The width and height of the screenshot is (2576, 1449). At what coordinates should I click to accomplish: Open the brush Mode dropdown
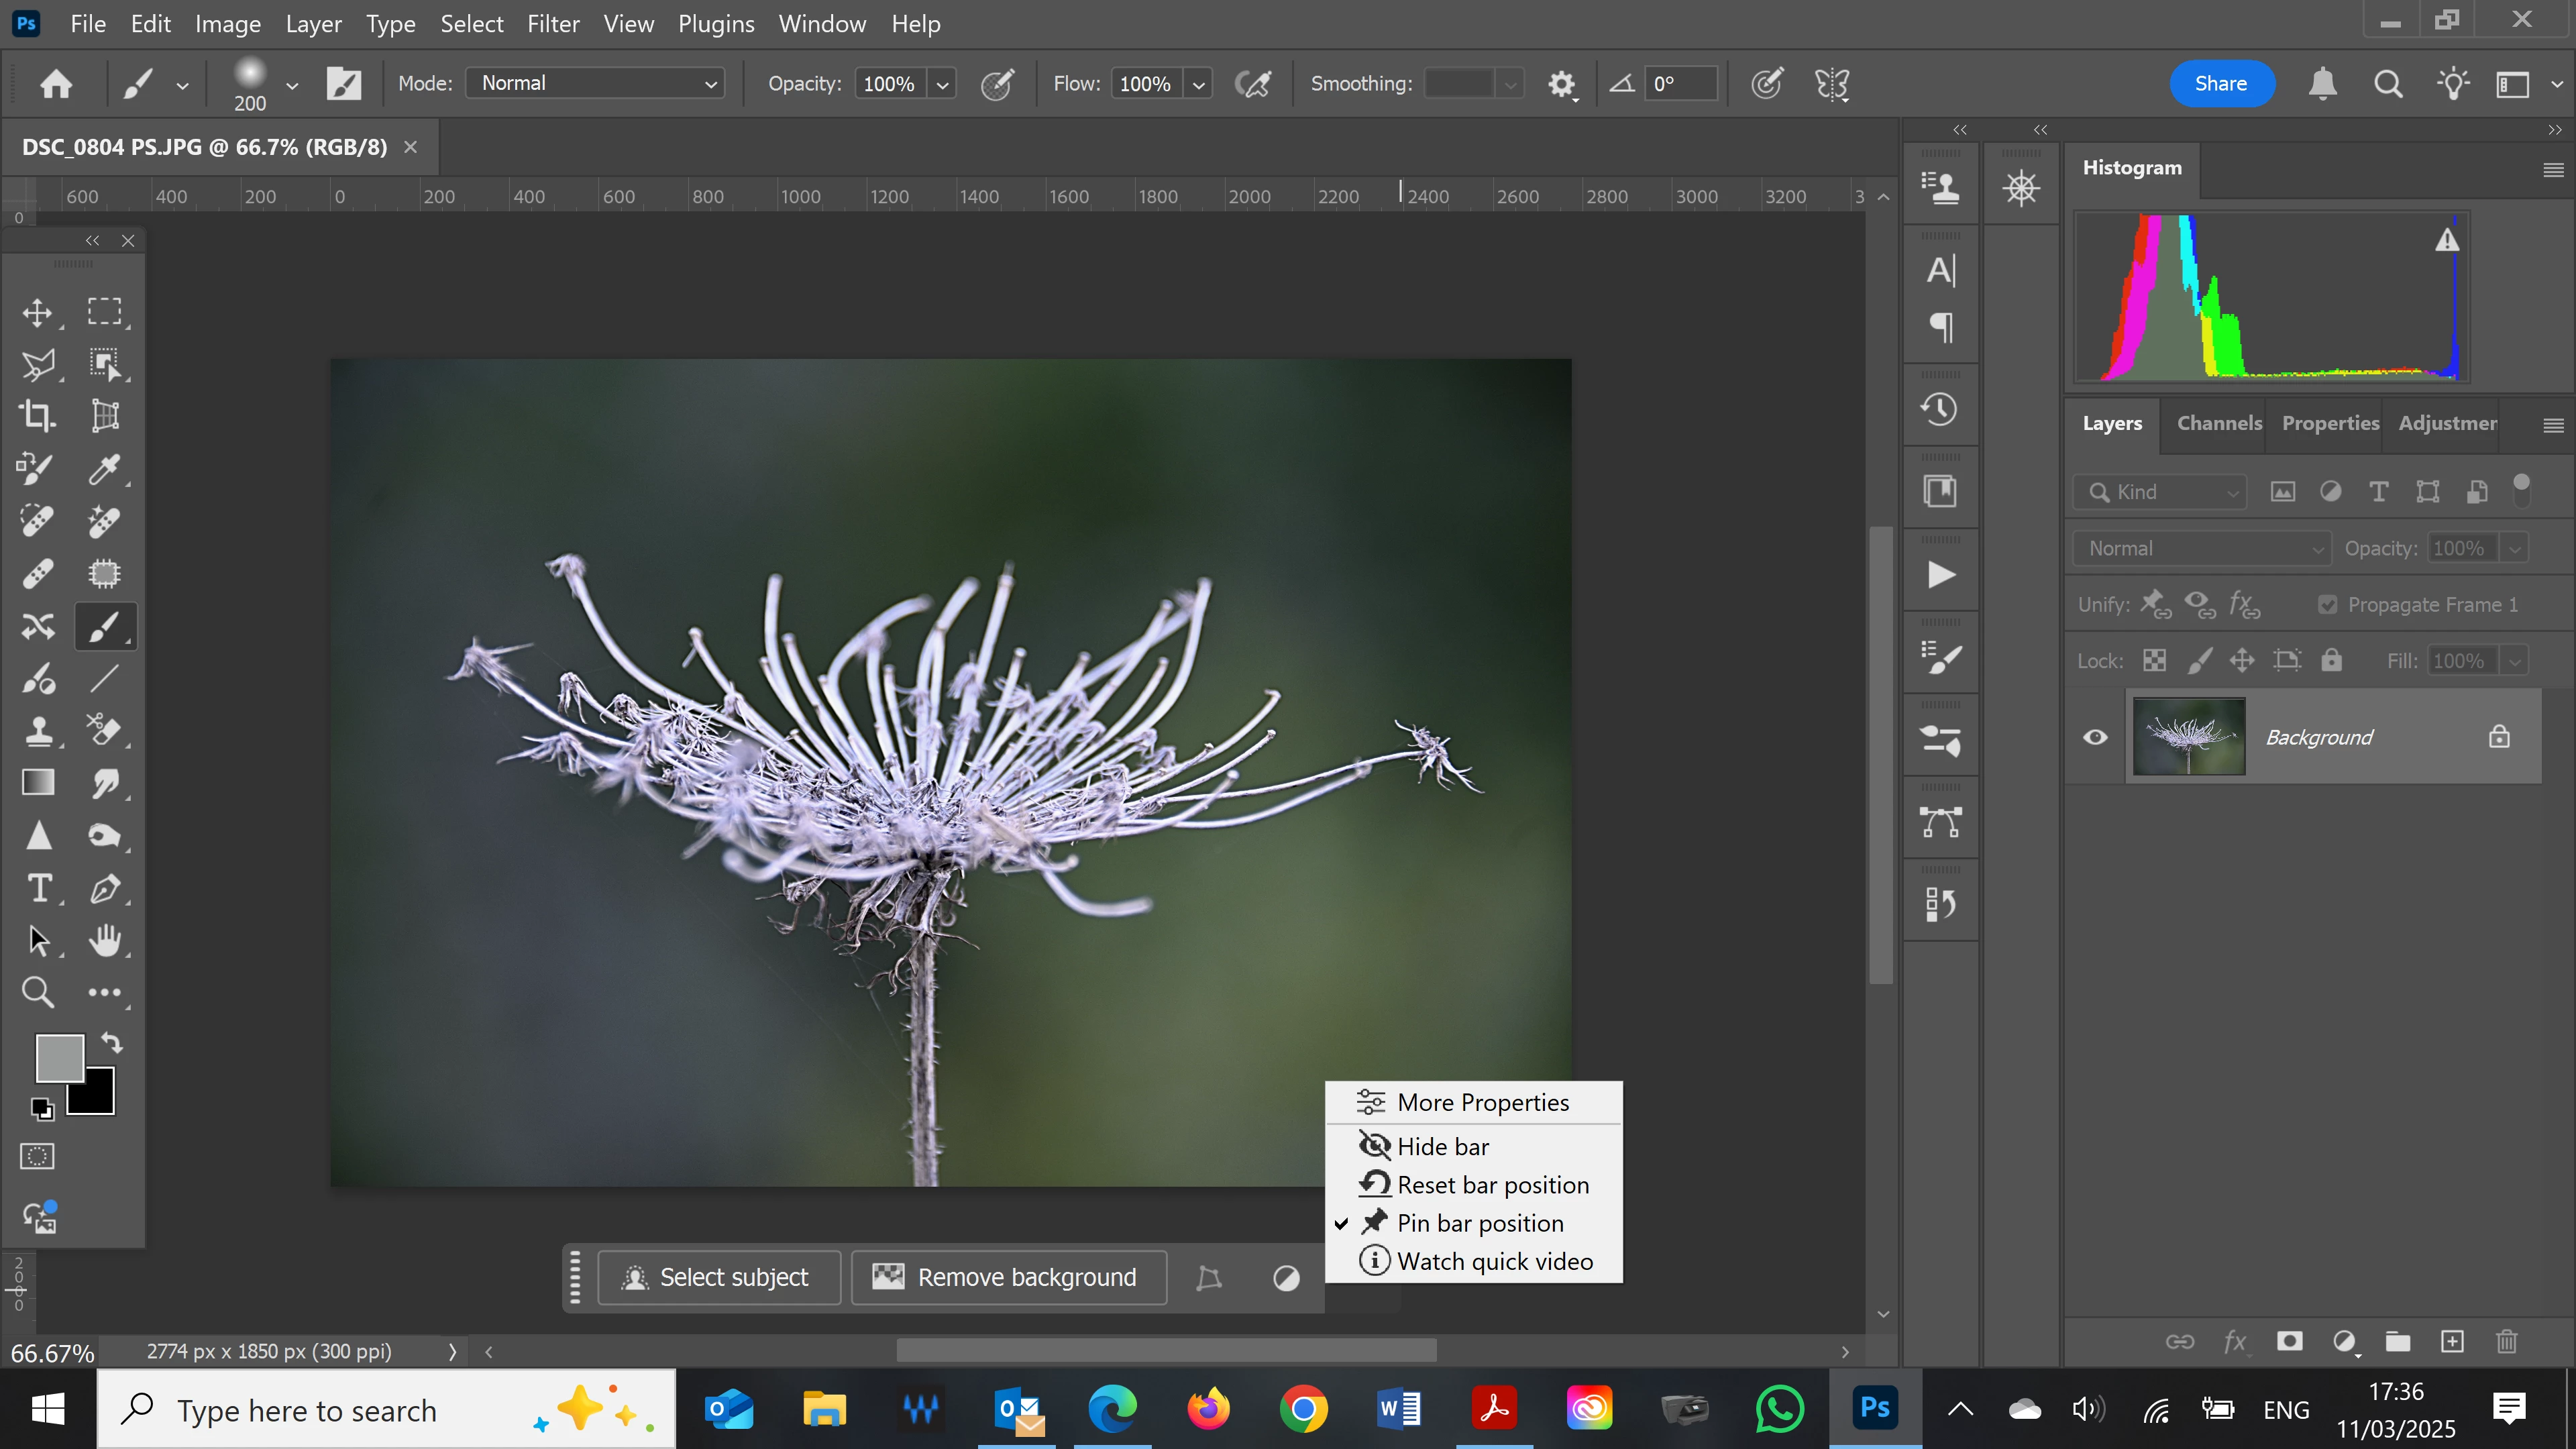[596, 83]
